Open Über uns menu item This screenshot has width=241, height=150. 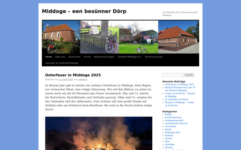coord(60,57)
